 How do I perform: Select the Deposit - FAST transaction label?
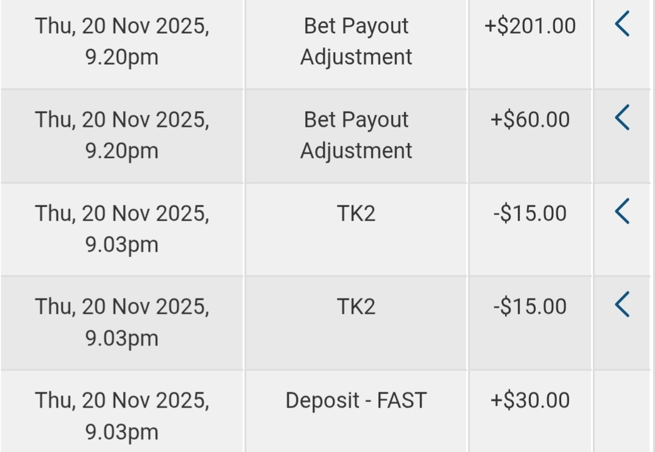click(356, 401)
